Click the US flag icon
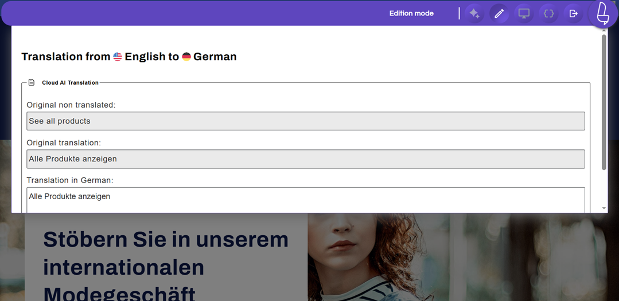Screen dimensions: 619x301 [x=118, y=57]
